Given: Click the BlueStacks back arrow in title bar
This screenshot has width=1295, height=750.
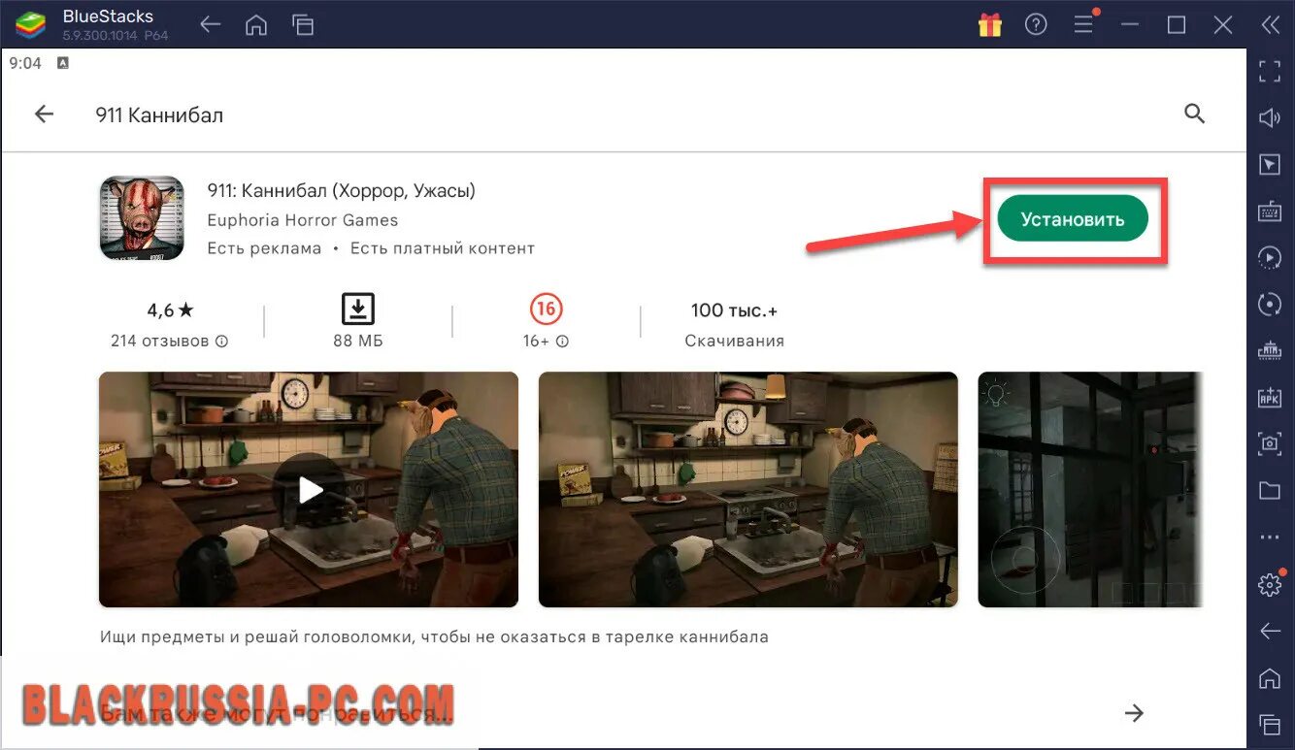Looking at the screenshot, I should coord(211,26).
